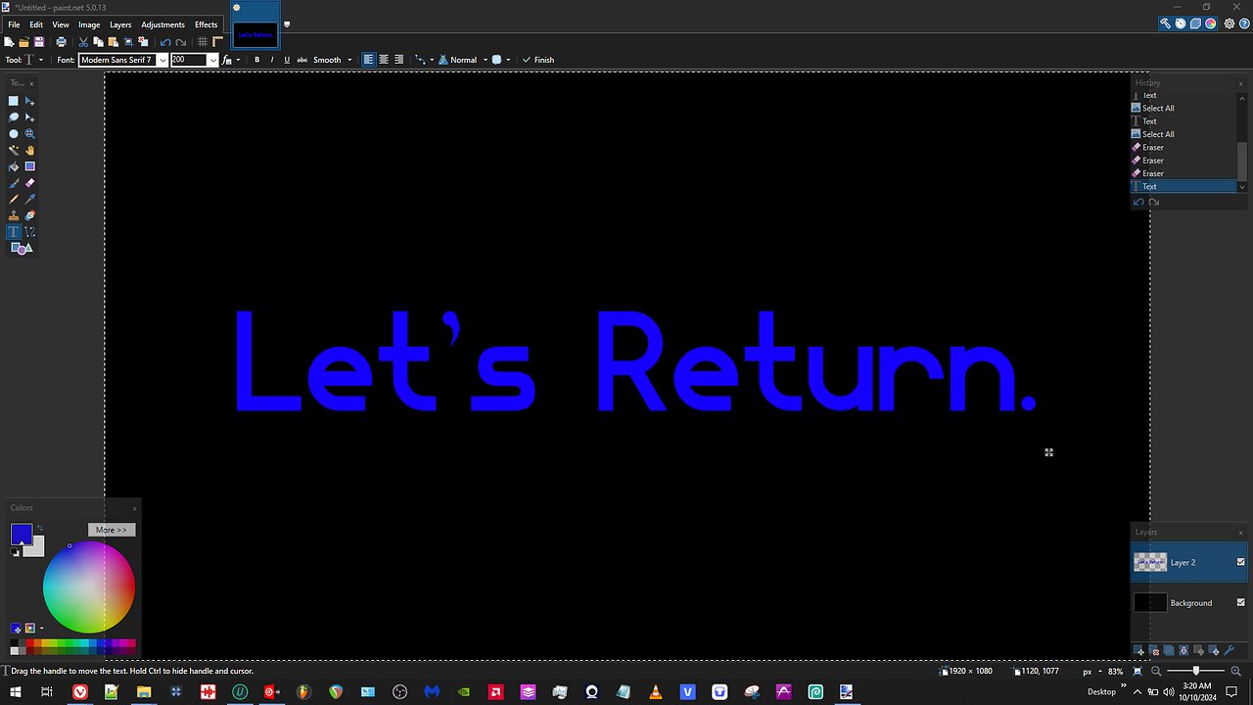Image resolution: width=1253 pixels, height=705 pixels.
Task: Open the font size dropdown
Action: (212, 60)
